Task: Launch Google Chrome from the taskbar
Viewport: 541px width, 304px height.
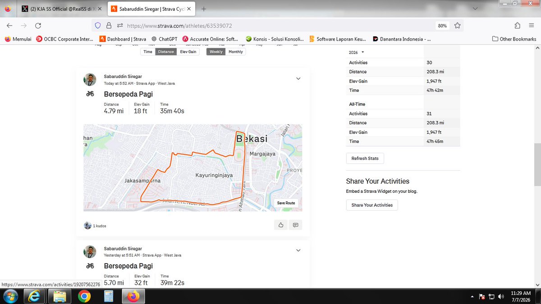Action: click(84, 296)
